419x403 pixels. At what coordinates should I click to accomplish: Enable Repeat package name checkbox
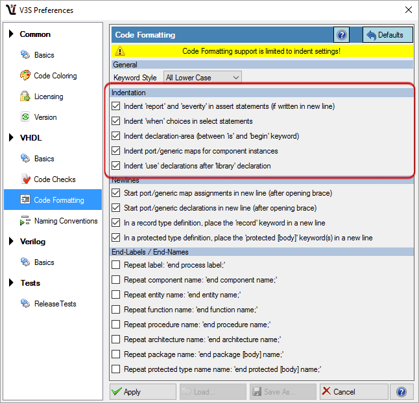[x=115, y=354]
